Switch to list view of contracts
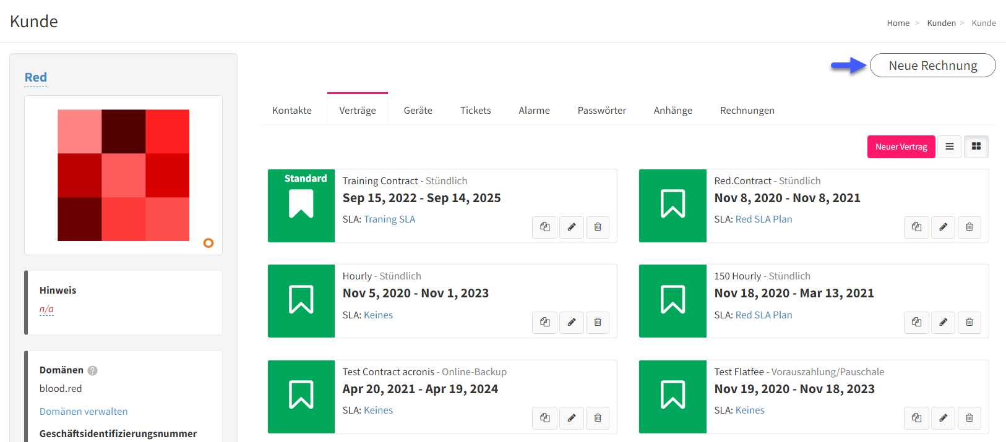The image size is (1006, 442). pyautogui.click(x=950, y=147)
